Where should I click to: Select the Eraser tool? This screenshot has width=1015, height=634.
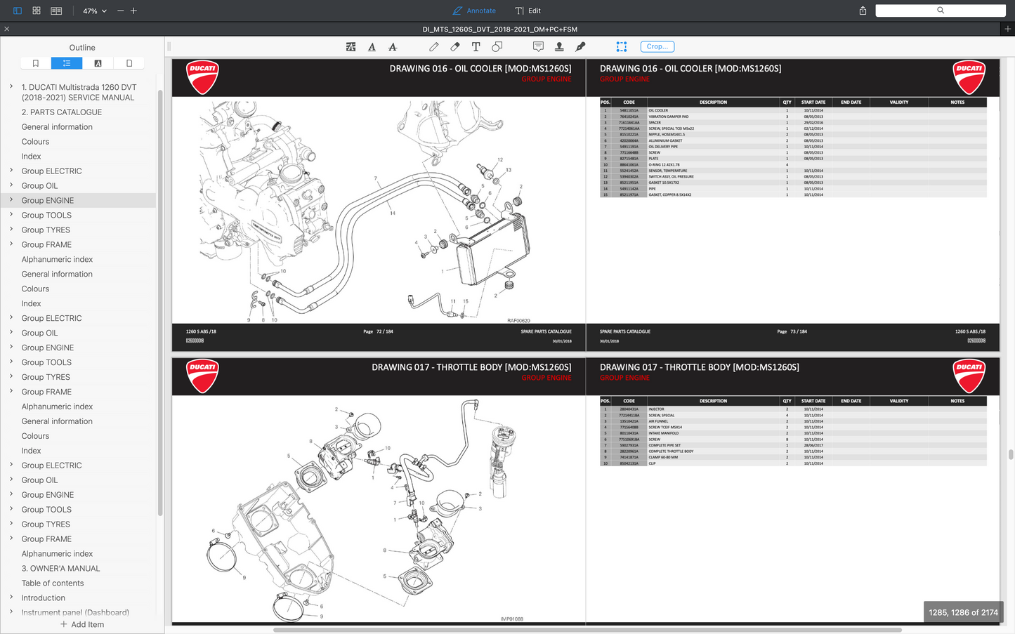454,46
